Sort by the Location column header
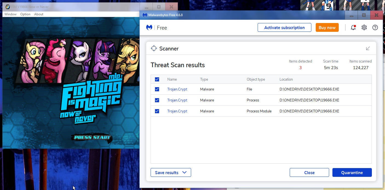Image resolution: width=385 pixels, height=190 pixels. [286, 79]
